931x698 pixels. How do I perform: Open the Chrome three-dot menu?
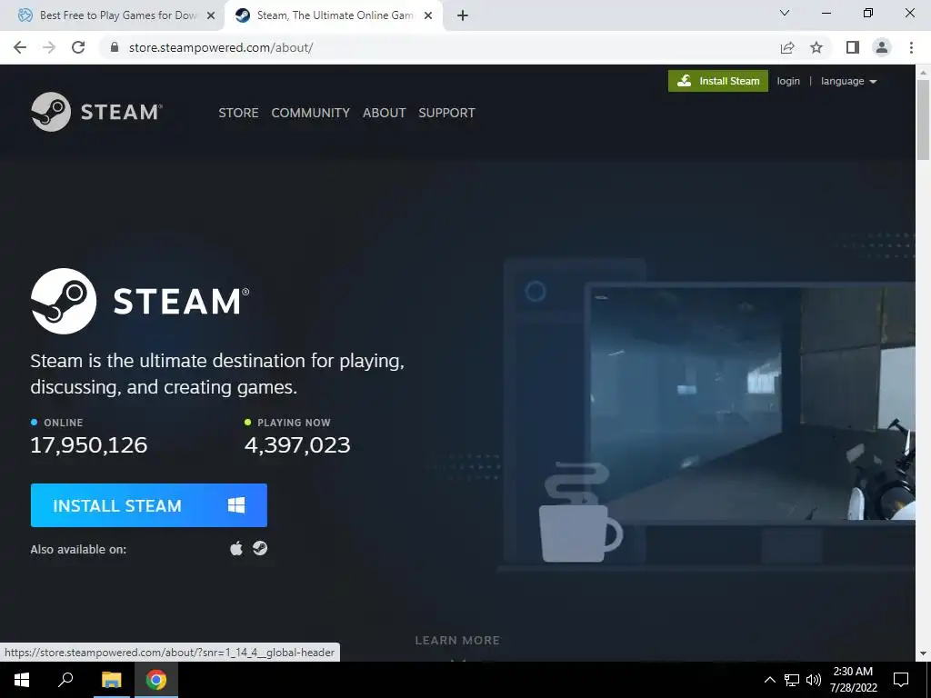(x=911, y=47)
